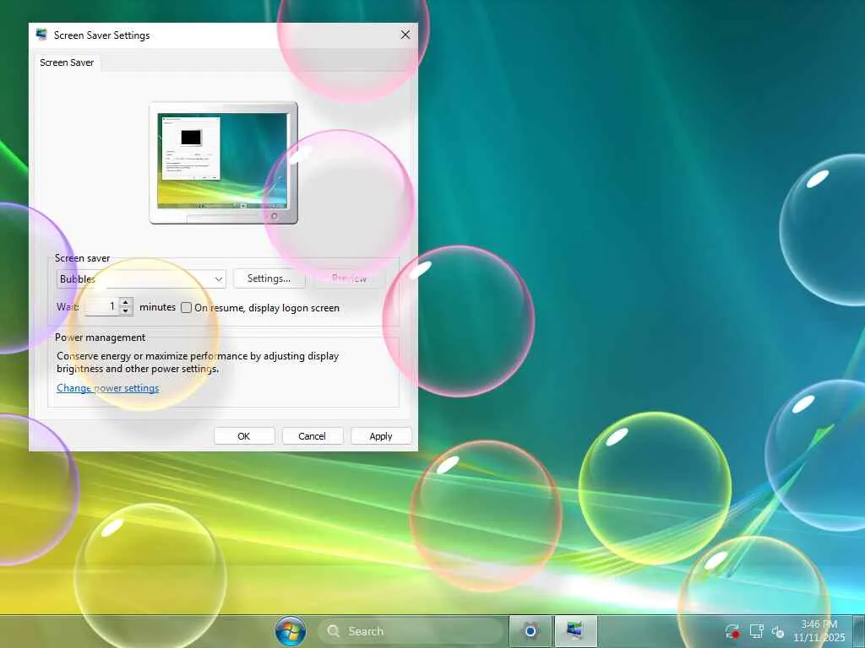Image resolution: width=865 pixels, height=648 pixels.
Task: Click the sync tray icon with red dot
Action: [732, 631]
